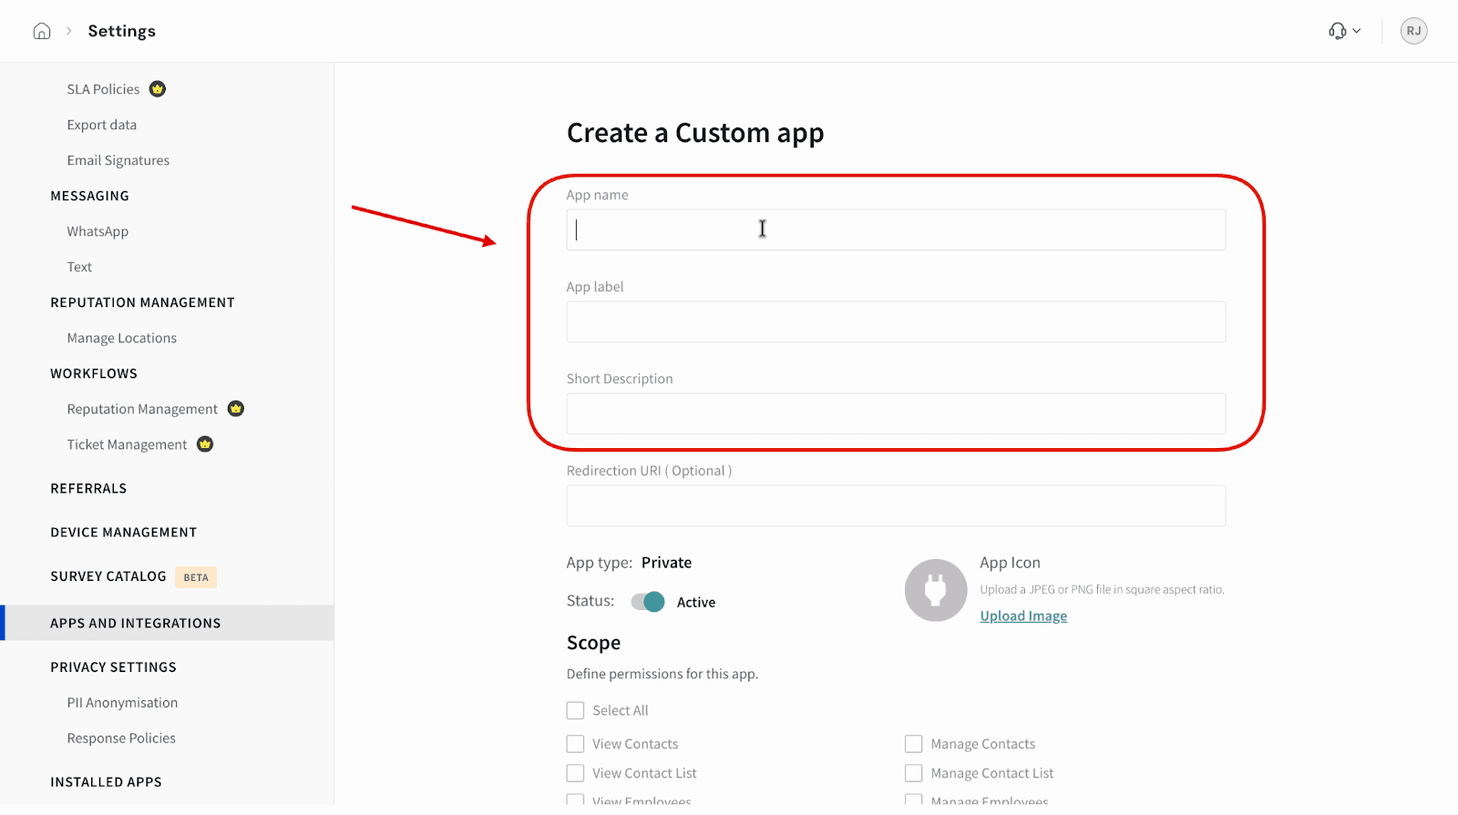Open Email Signatures settings
1458x815 pixels.
[x=118, y=160]
